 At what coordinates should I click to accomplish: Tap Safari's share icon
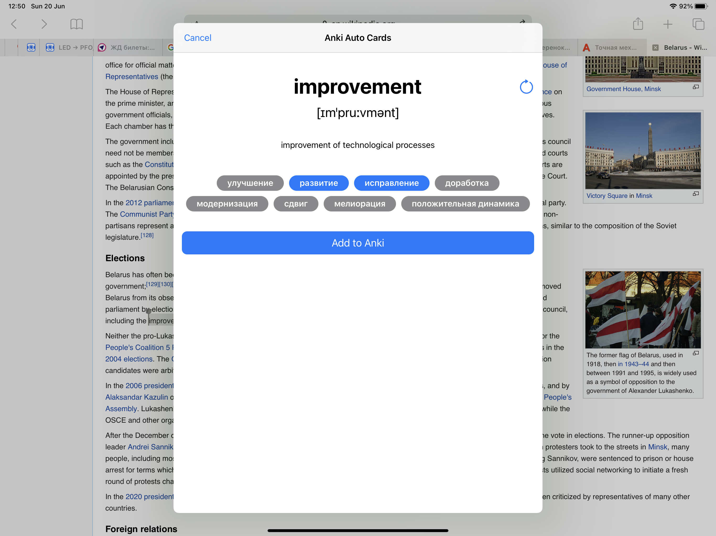pos(638,24)
